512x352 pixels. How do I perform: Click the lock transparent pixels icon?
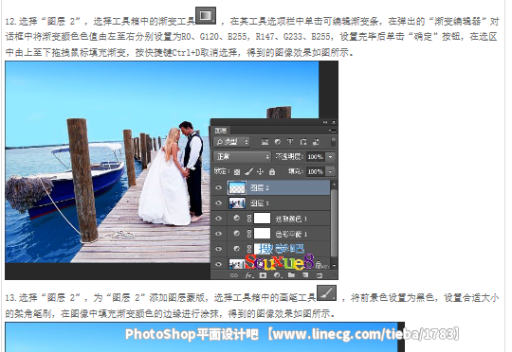click(x=237, y=172)
